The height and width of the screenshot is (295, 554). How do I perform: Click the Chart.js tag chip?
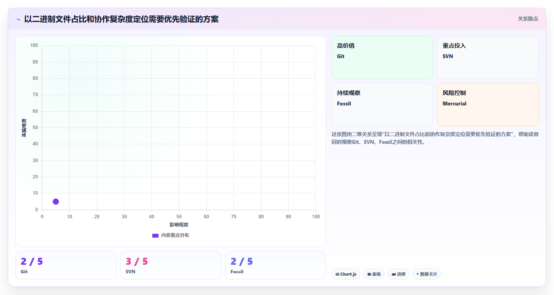[x=346, y=274]
